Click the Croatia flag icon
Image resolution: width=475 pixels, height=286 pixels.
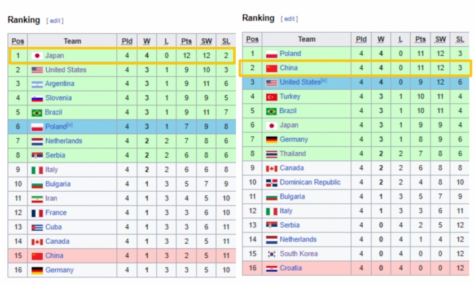point(271,269)
